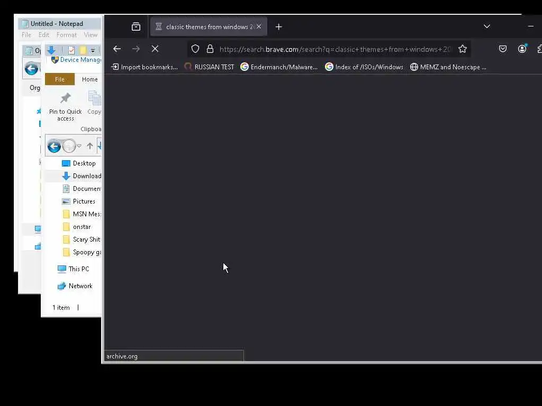Select the classic themes from windows tab
This screenshot has height=406, width=542.
[209, 26]
